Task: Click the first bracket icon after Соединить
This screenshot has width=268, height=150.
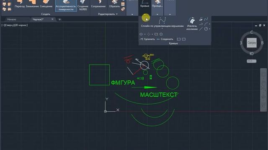Action: pyautogui.click(x=179, y=39)
